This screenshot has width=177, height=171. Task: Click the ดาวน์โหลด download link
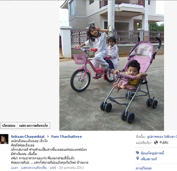144,168
